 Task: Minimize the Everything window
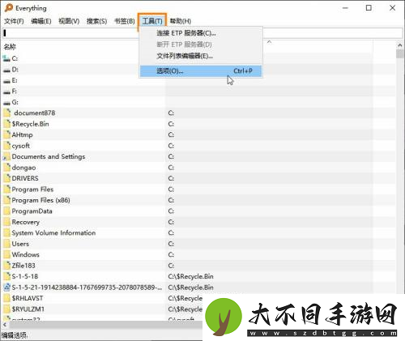pyautogui.click(x=345, y=8)
